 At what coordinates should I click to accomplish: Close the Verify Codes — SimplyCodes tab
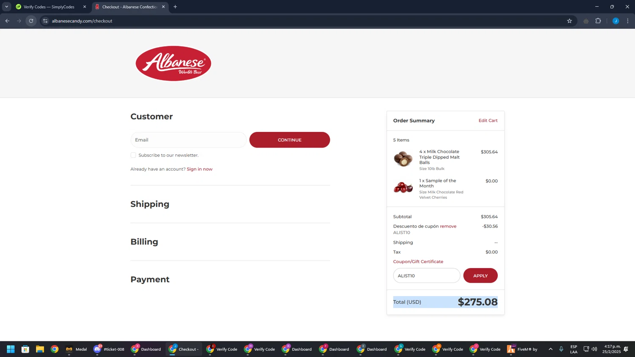(84, 7)
